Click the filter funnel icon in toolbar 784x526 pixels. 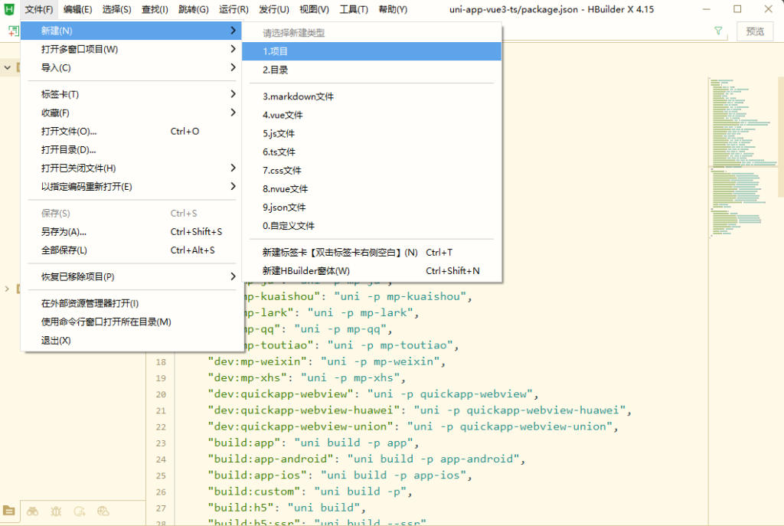(x=718, y=31)
